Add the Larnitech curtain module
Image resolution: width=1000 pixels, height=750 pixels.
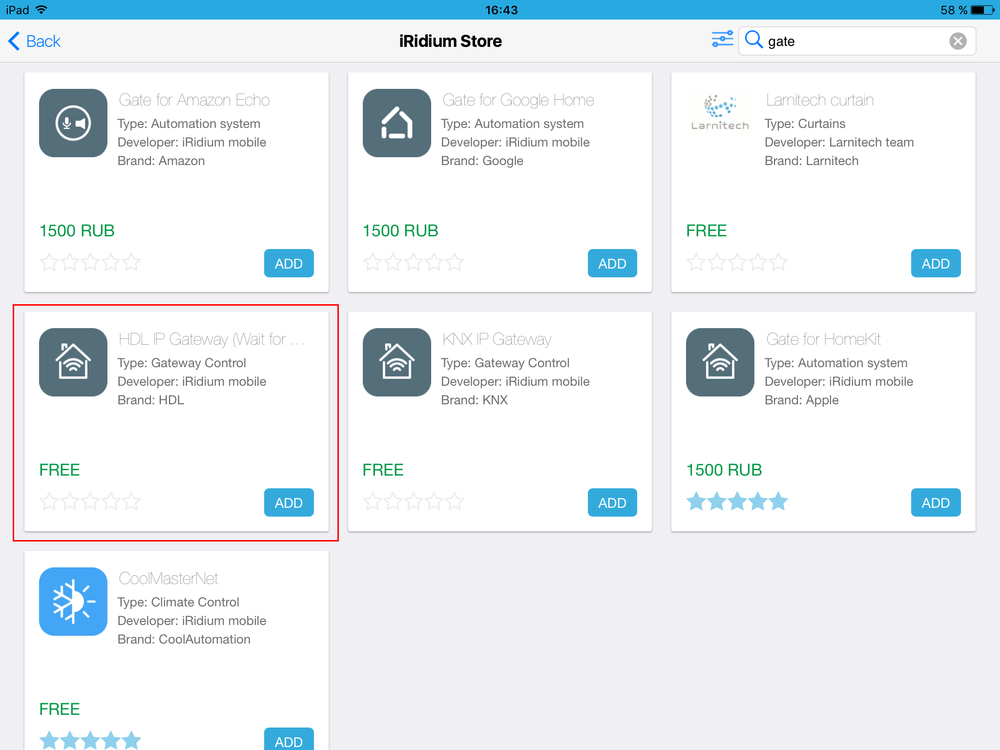(x=935, y=264)
